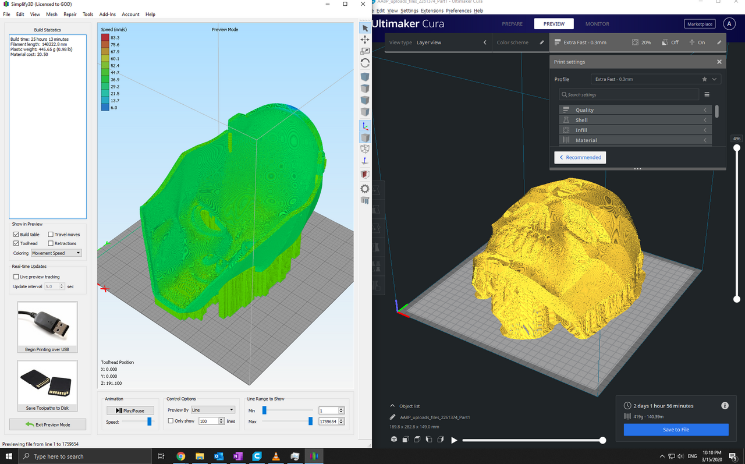Open the Cura Profile Extra Fast dropdown
The width and height of the screenshot is (745, 464).
coord(656,79)
